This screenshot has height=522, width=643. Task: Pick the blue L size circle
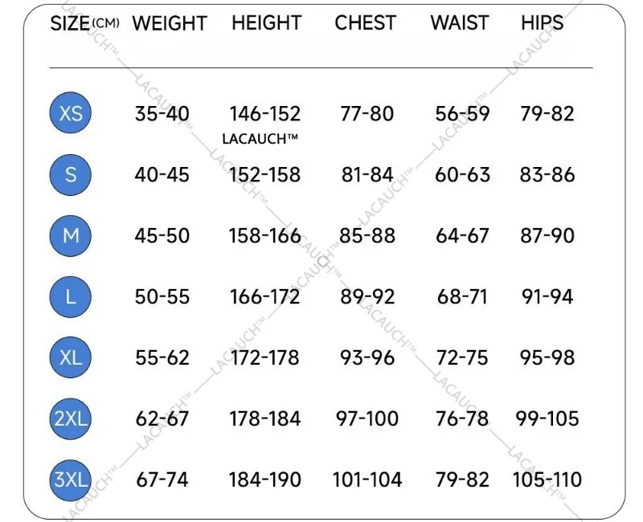pos(71,296)
